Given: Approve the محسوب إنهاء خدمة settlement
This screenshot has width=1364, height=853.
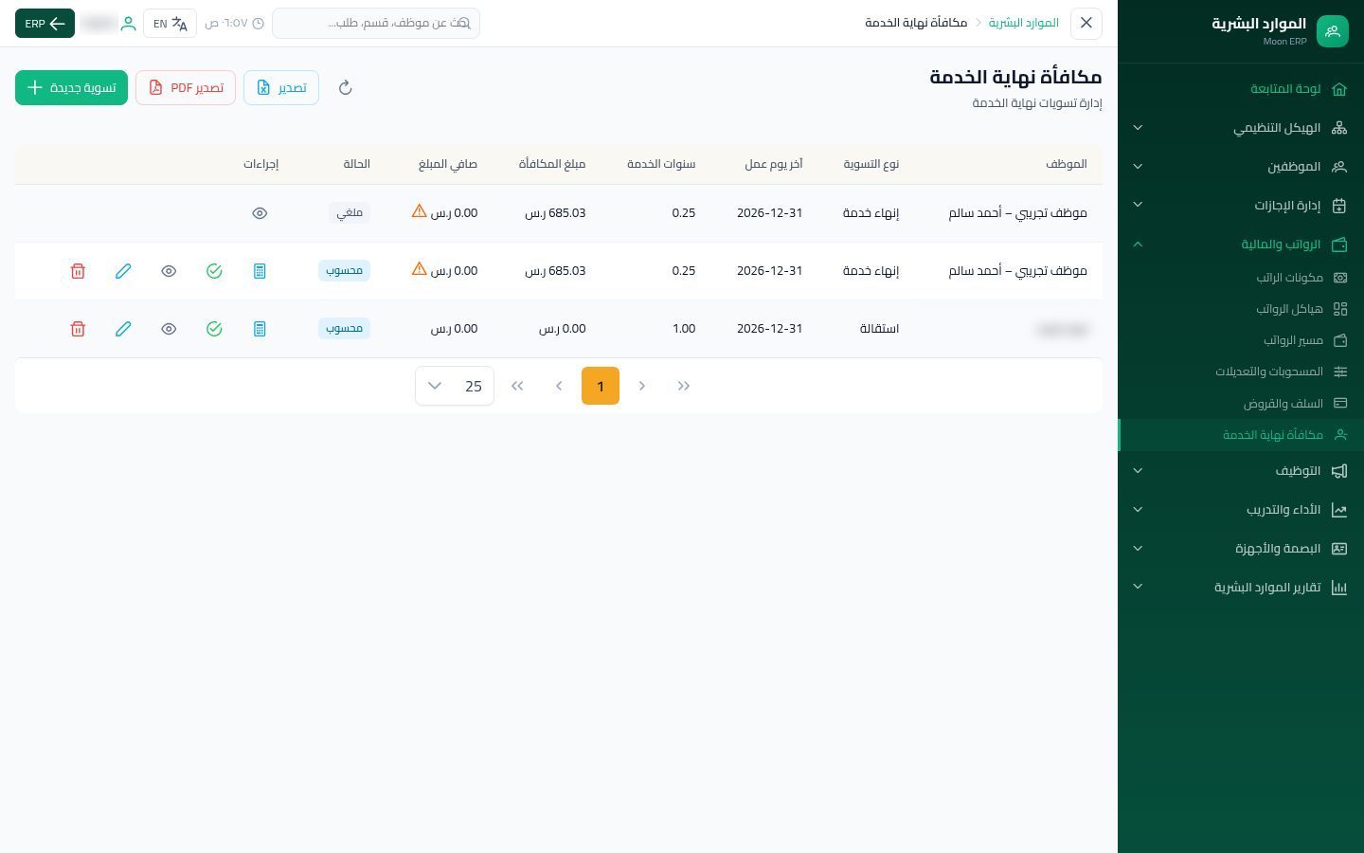Looking at the screenshot, I should 214,271.
